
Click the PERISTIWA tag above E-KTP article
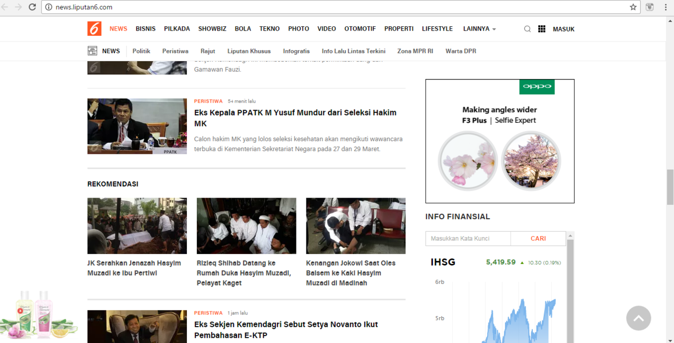(209, 313)
